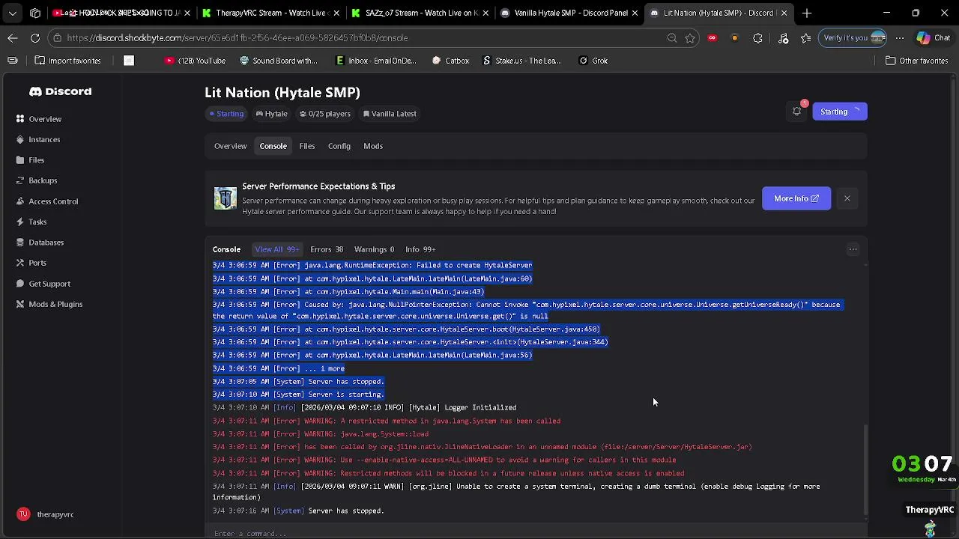Switch to the Files tab
The image size is (959, 539).
307,146
